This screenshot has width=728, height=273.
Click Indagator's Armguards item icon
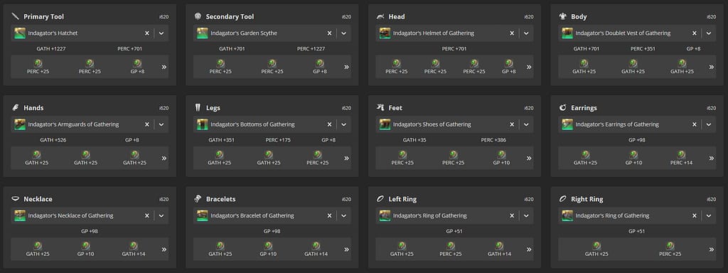(x=20, y=124)
